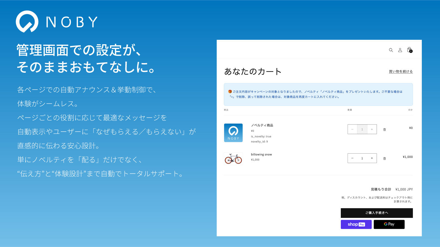
Task: Click the あなたのカート heading
Action: (253, 71)
